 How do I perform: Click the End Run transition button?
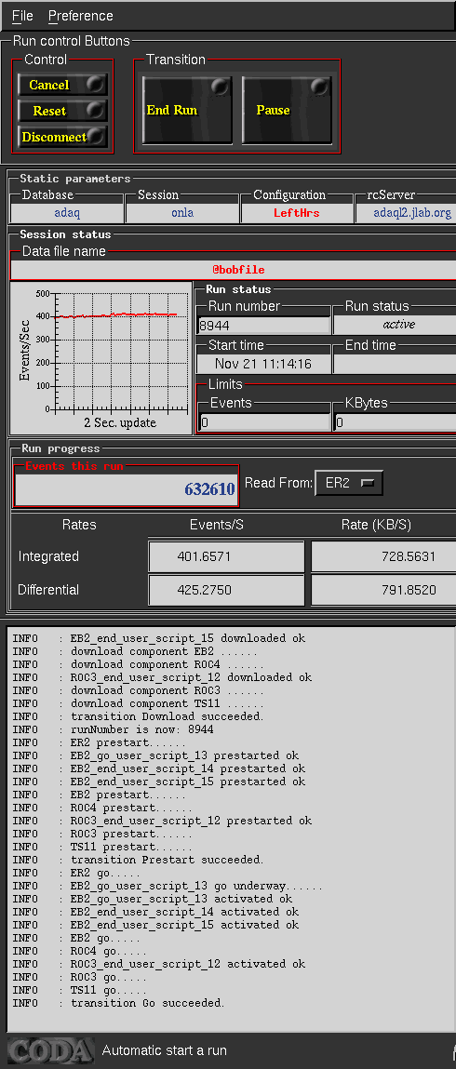coord(187,110)
